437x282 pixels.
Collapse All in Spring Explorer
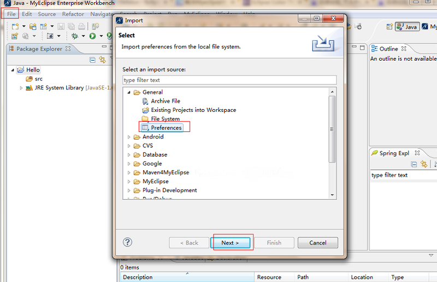tap(414, 164)
